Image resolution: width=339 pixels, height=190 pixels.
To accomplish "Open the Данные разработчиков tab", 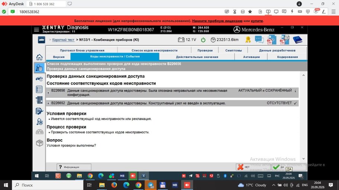I will [x=277, y=50].
